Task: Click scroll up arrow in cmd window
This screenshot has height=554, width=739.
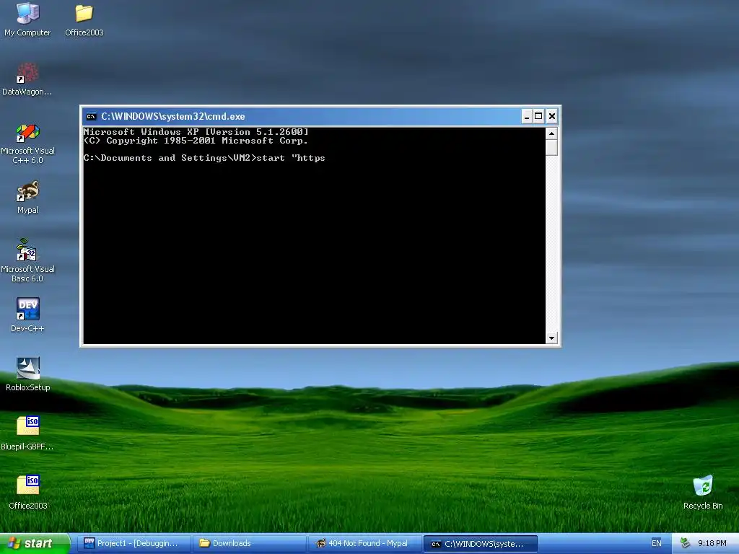Action: pyautogui.click(x=551, y=133)
